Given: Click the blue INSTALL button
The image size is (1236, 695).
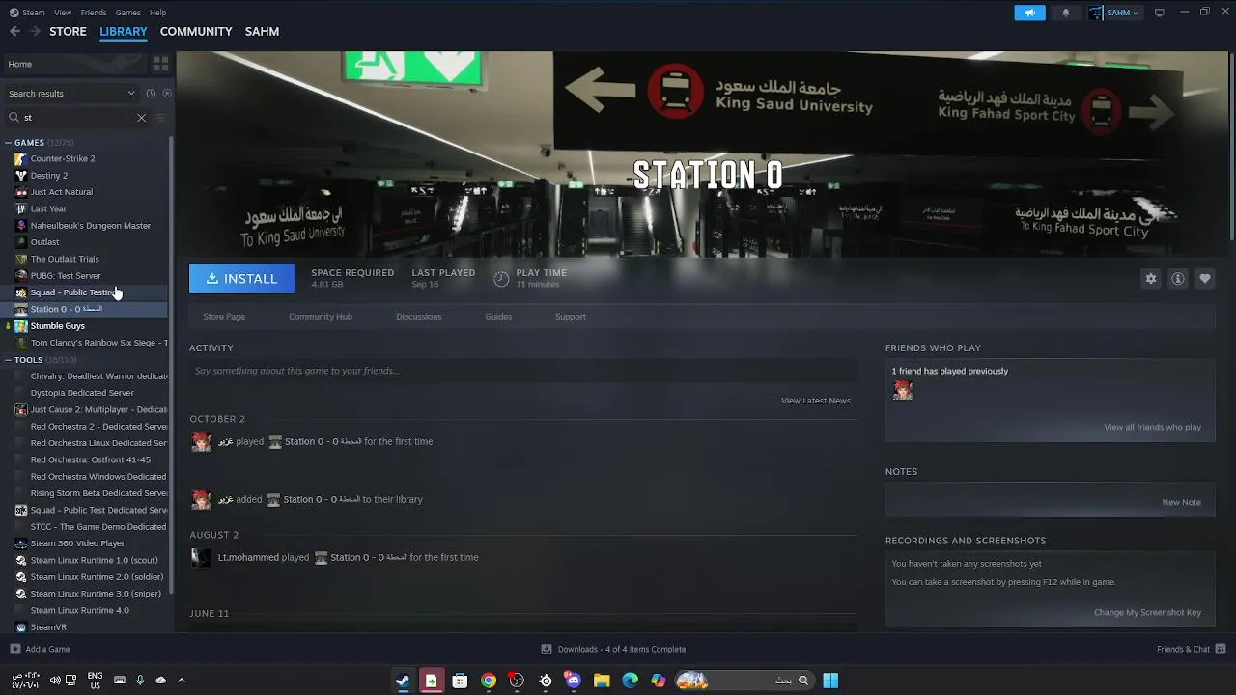Looking at the screenshot, I should (241, 278).
